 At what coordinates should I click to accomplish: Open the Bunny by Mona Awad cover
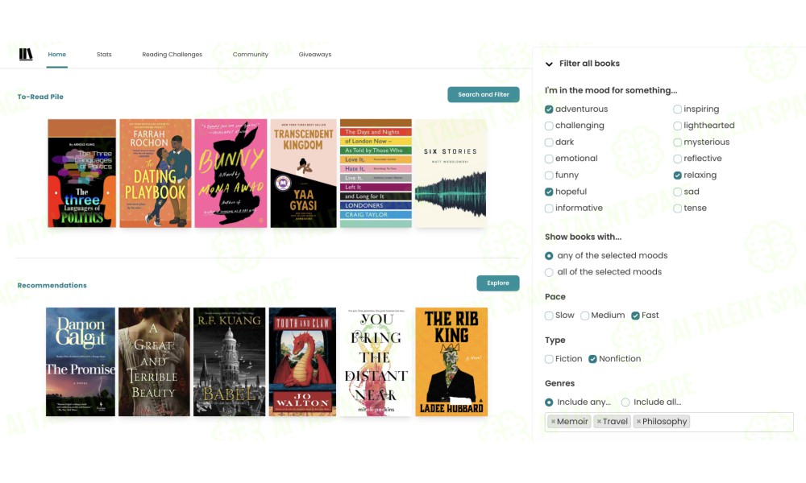coord(231,174)
